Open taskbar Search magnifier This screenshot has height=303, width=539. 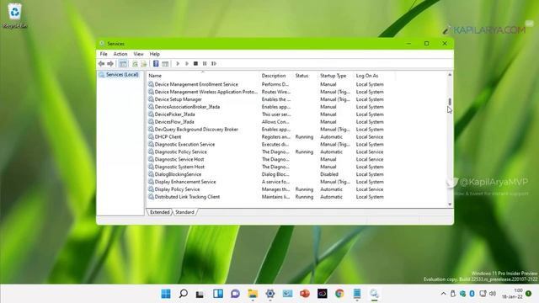coord(184,294)
